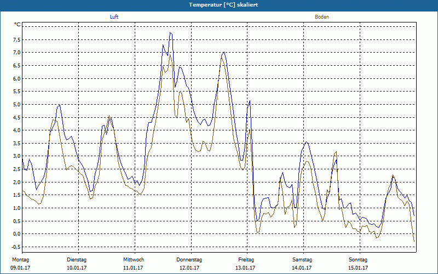Click the '0,0' y-axis value
The height and width of the screenshot is (274, 438).
17,234
